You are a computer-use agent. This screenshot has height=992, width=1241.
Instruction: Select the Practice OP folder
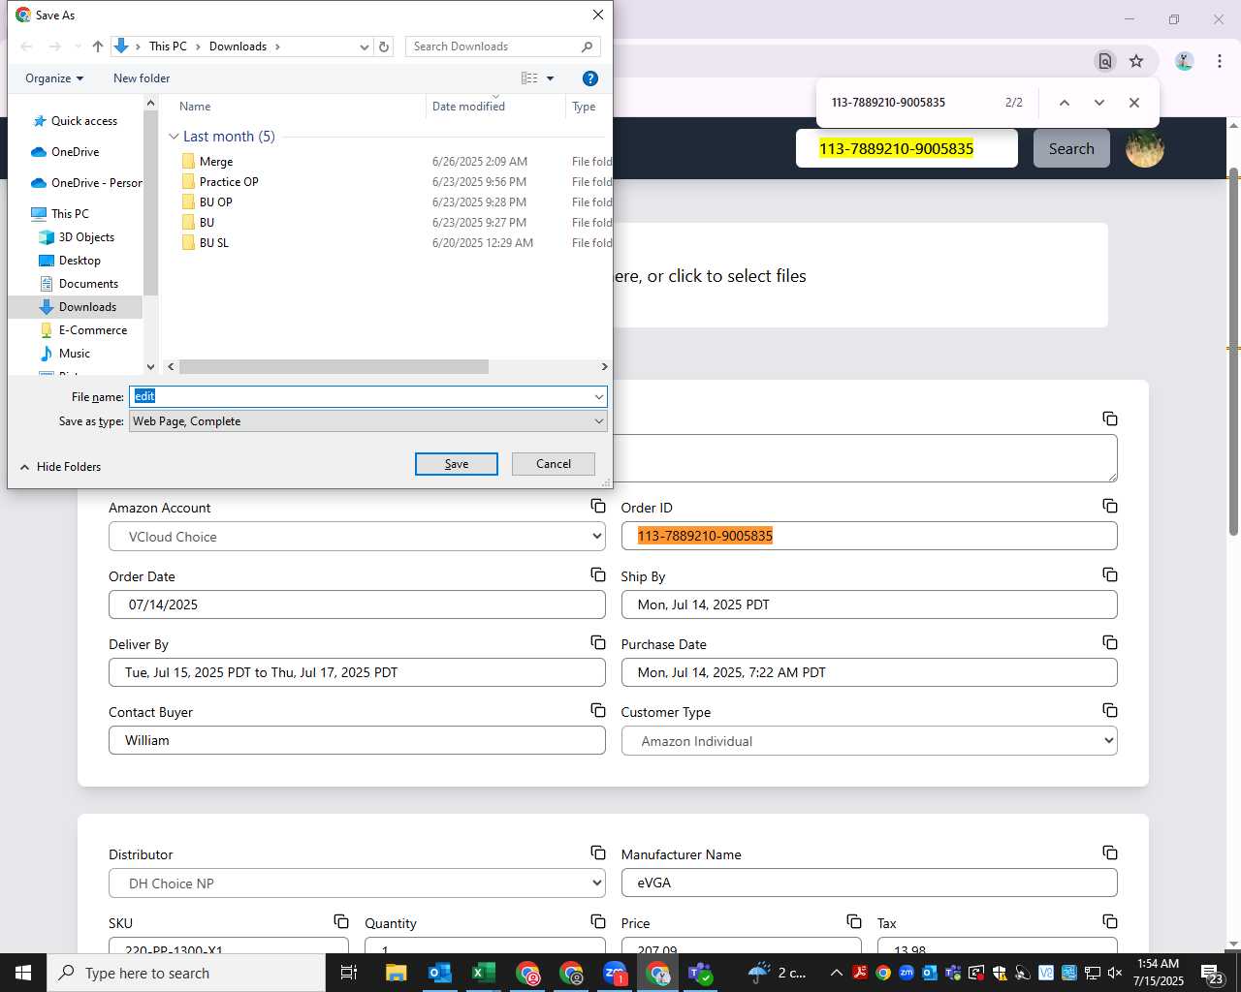229,182
